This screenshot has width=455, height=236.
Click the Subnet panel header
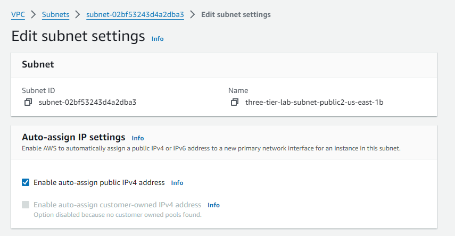pyautogui.click(x=38, y=64)
